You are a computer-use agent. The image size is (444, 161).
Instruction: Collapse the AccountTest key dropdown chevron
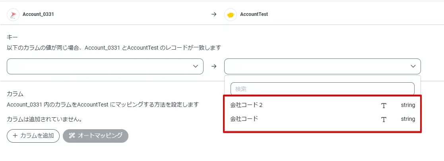point(413,66)
